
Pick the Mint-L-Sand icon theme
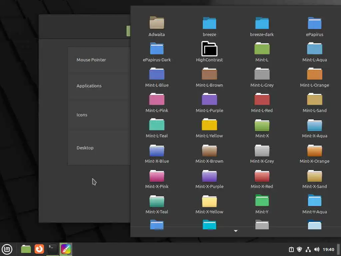314,103
